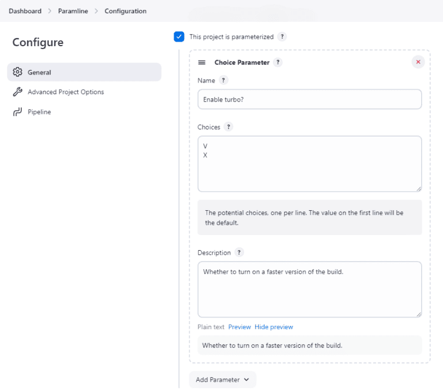
Task: Expand the Add Parameter dropdown
Action: pos(222,379)
